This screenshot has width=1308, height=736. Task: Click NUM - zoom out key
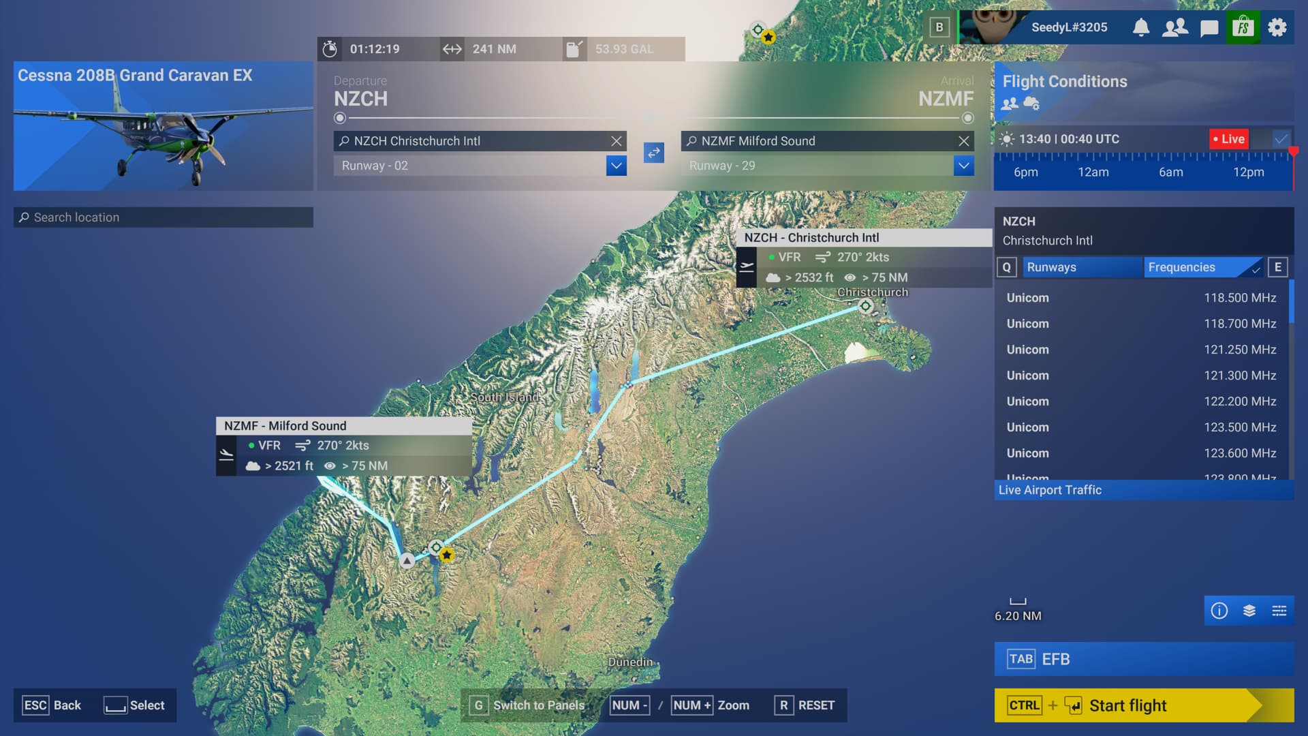(x=629, y=705)
